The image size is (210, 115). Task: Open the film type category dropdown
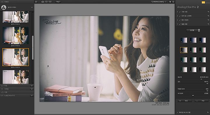(193, 30)
